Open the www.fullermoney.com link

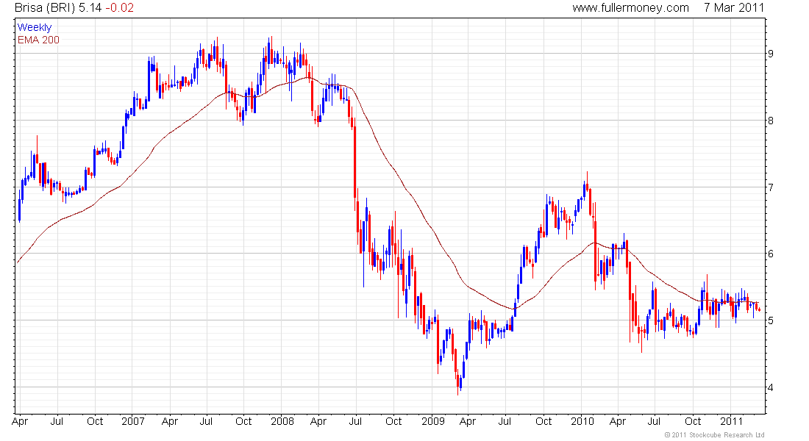[630, 8]
